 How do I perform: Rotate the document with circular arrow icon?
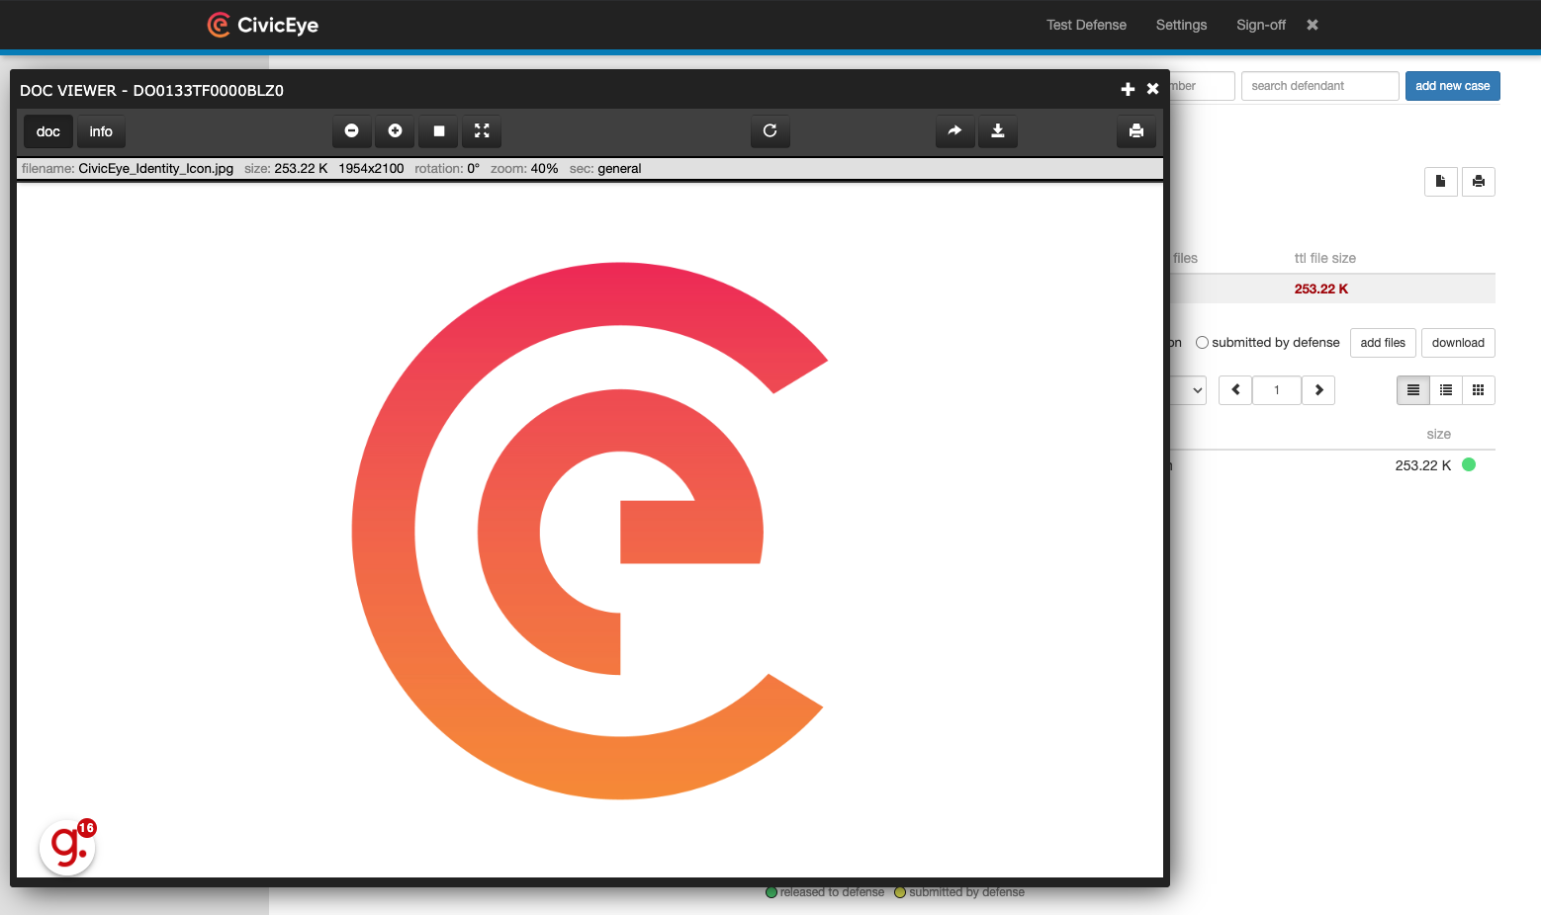[x=770, y=131]
